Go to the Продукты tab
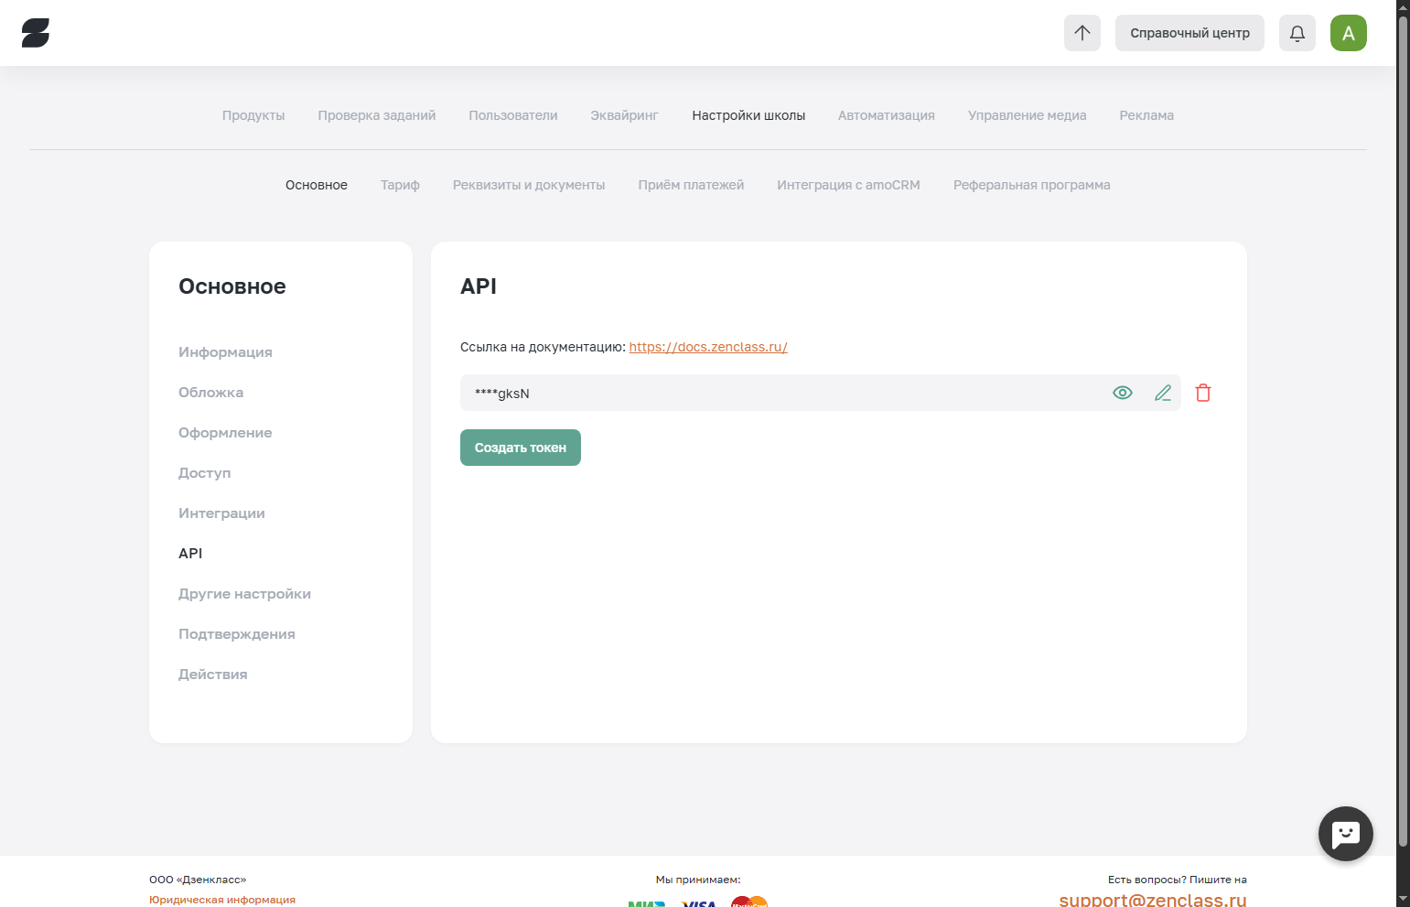 253,115
